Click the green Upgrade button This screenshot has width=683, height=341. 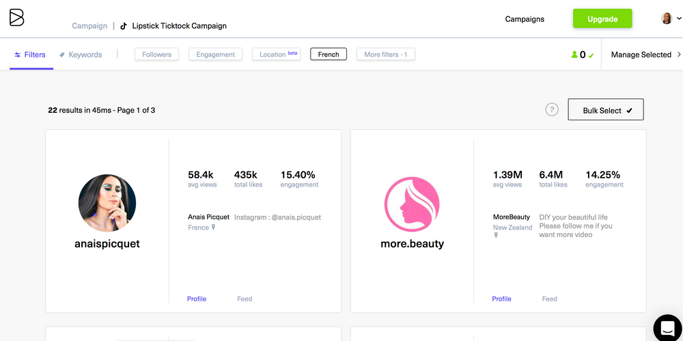click(602, 18)
